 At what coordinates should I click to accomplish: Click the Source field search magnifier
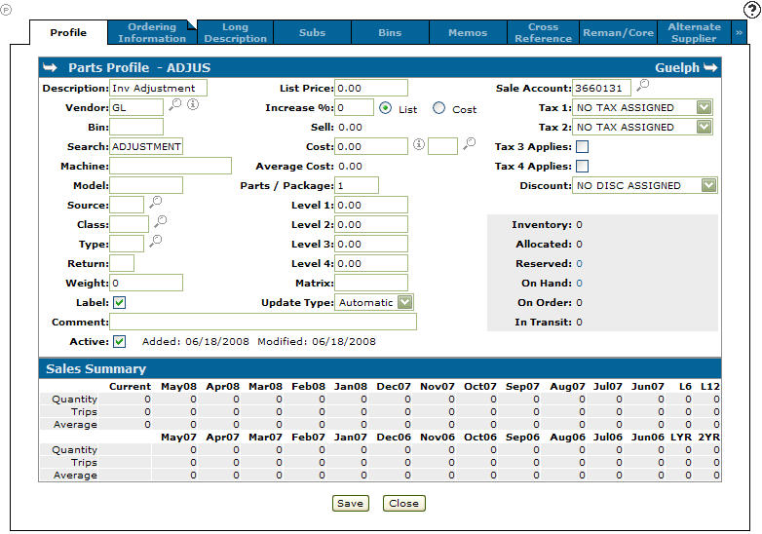(x=155, y=203)
